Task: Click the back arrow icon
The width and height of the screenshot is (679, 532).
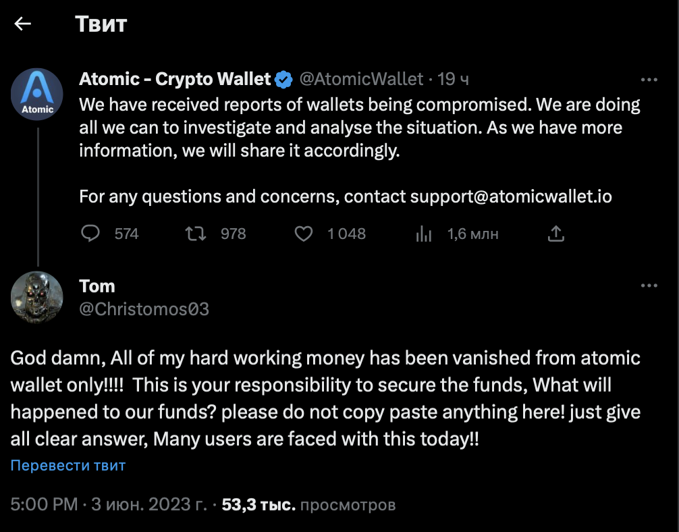Action: click(23, 24)
